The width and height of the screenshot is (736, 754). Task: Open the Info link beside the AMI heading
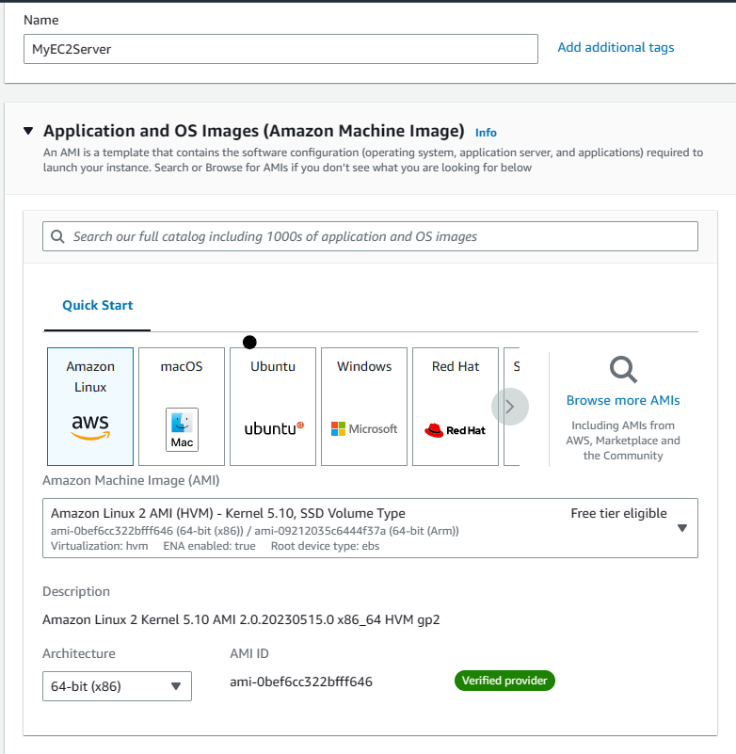pos(486,133)
